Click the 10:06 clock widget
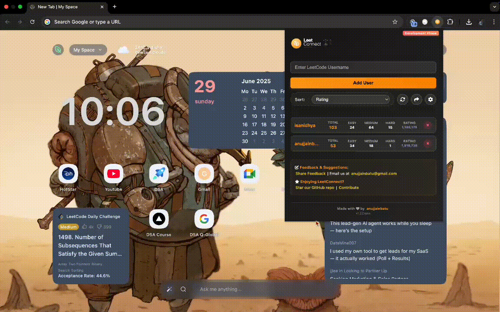This screenshot has width=500, height=312. click(114, 112)
